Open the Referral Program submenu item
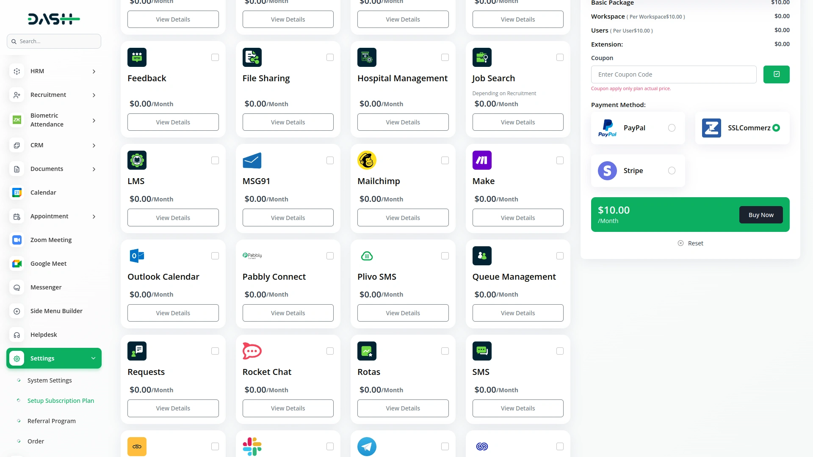Screen dimensions: 813x457 point(52,421)
